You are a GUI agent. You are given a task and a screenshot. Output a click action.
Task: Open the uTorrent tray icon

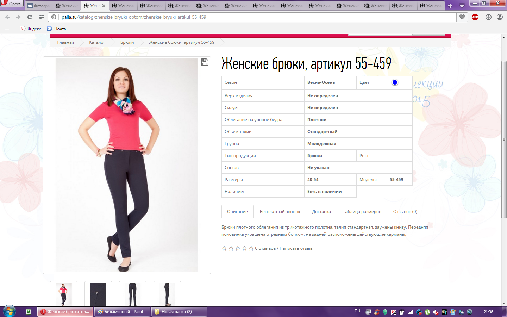(x=427, y=312)
